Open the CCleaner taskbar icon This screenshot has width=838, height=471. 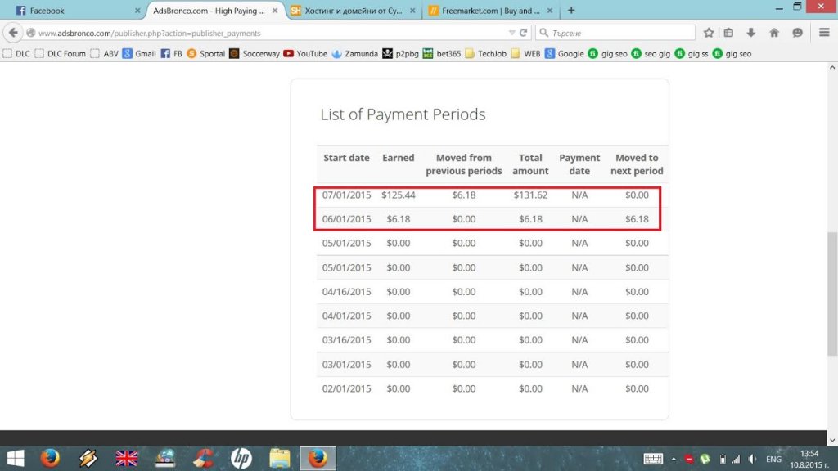pyautogui.click(x=203, y=458)
